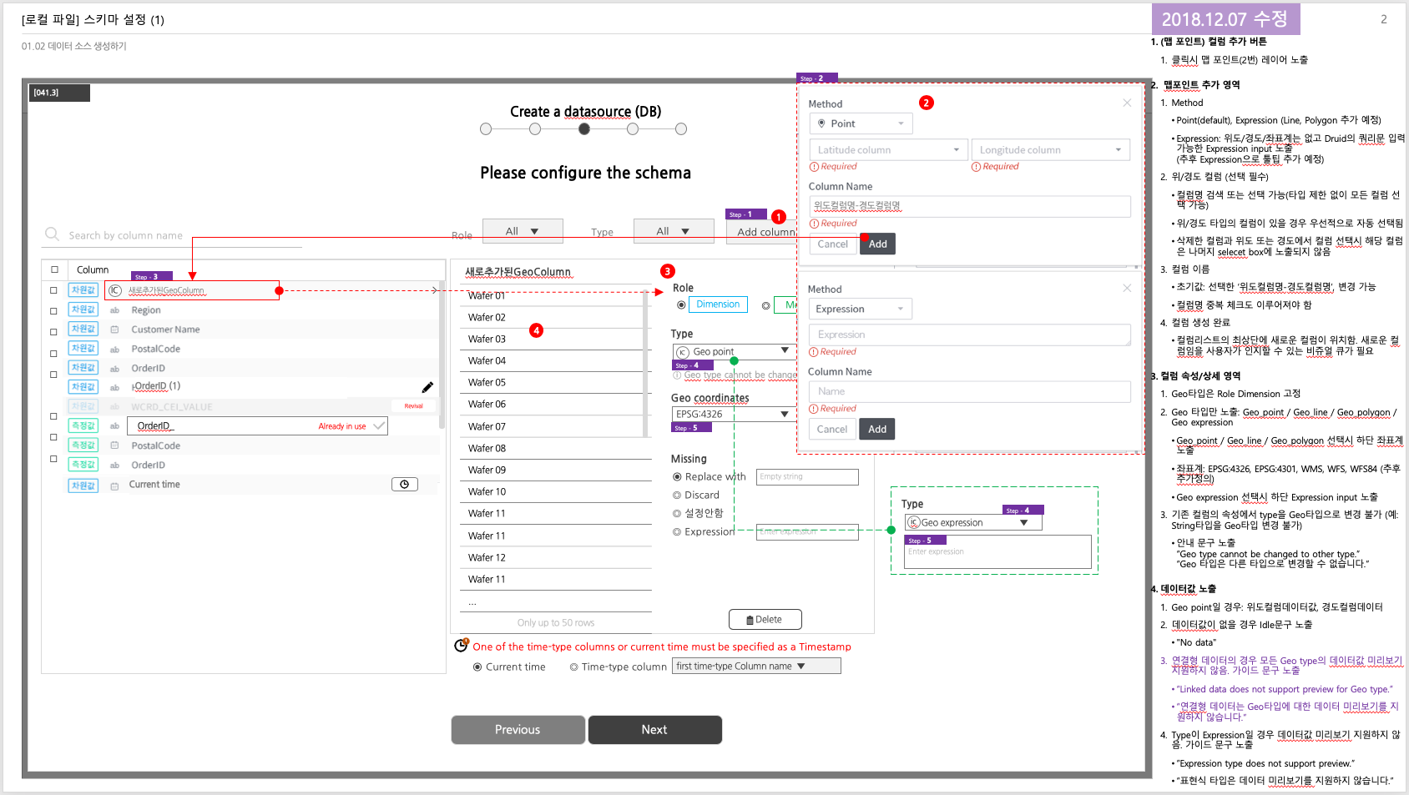Viewport: 1409px width, 795px height.
Task: Close the Point method popup
Action: [x=1127, y=103]
